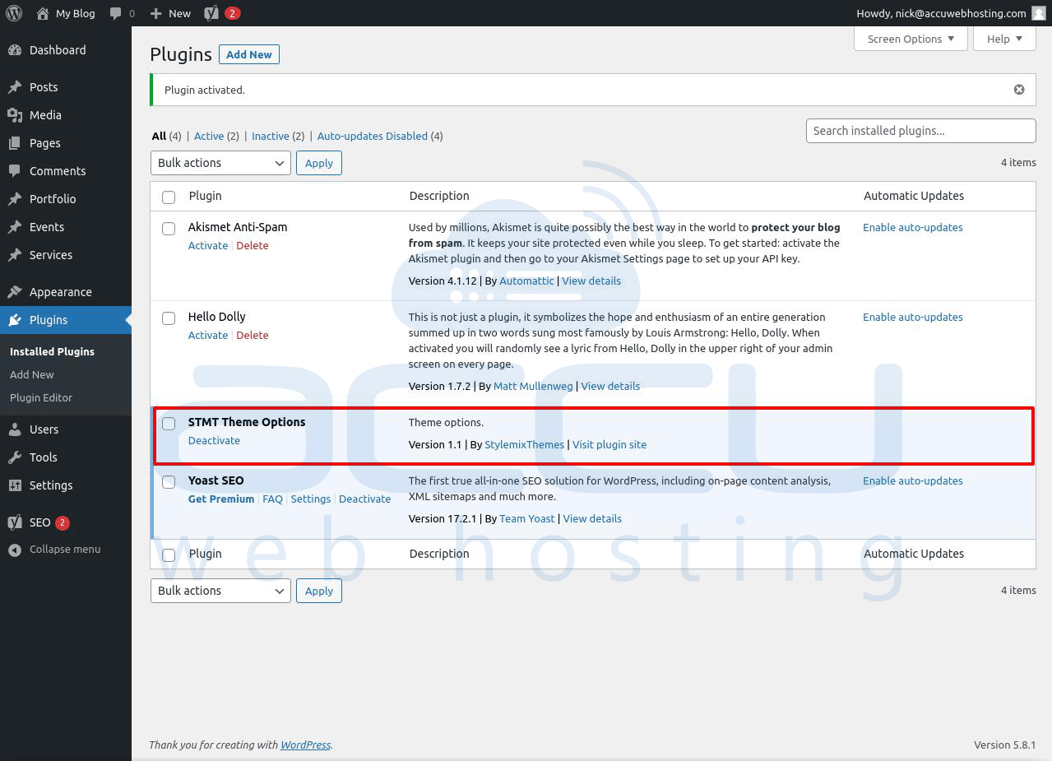
Task: Activate the Akismet Anti-Spam plugin
Action: click(x=208, y=245)
